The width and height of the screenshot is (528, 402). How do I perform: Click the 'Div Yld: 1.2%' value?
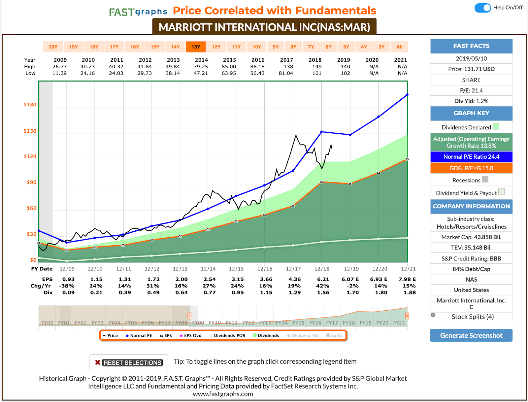471,101
